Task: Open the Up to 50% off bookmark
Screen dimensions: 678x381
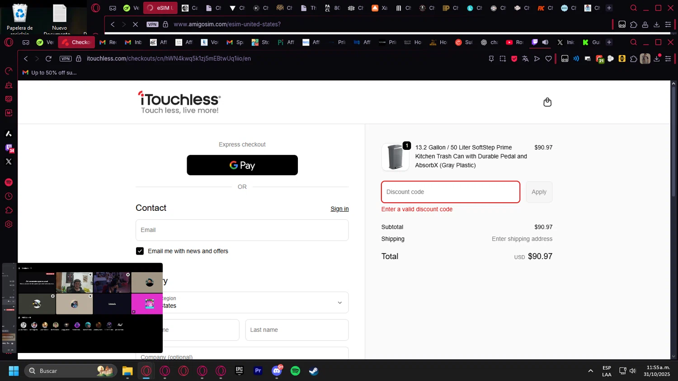Action: click(x=49, y=73)
